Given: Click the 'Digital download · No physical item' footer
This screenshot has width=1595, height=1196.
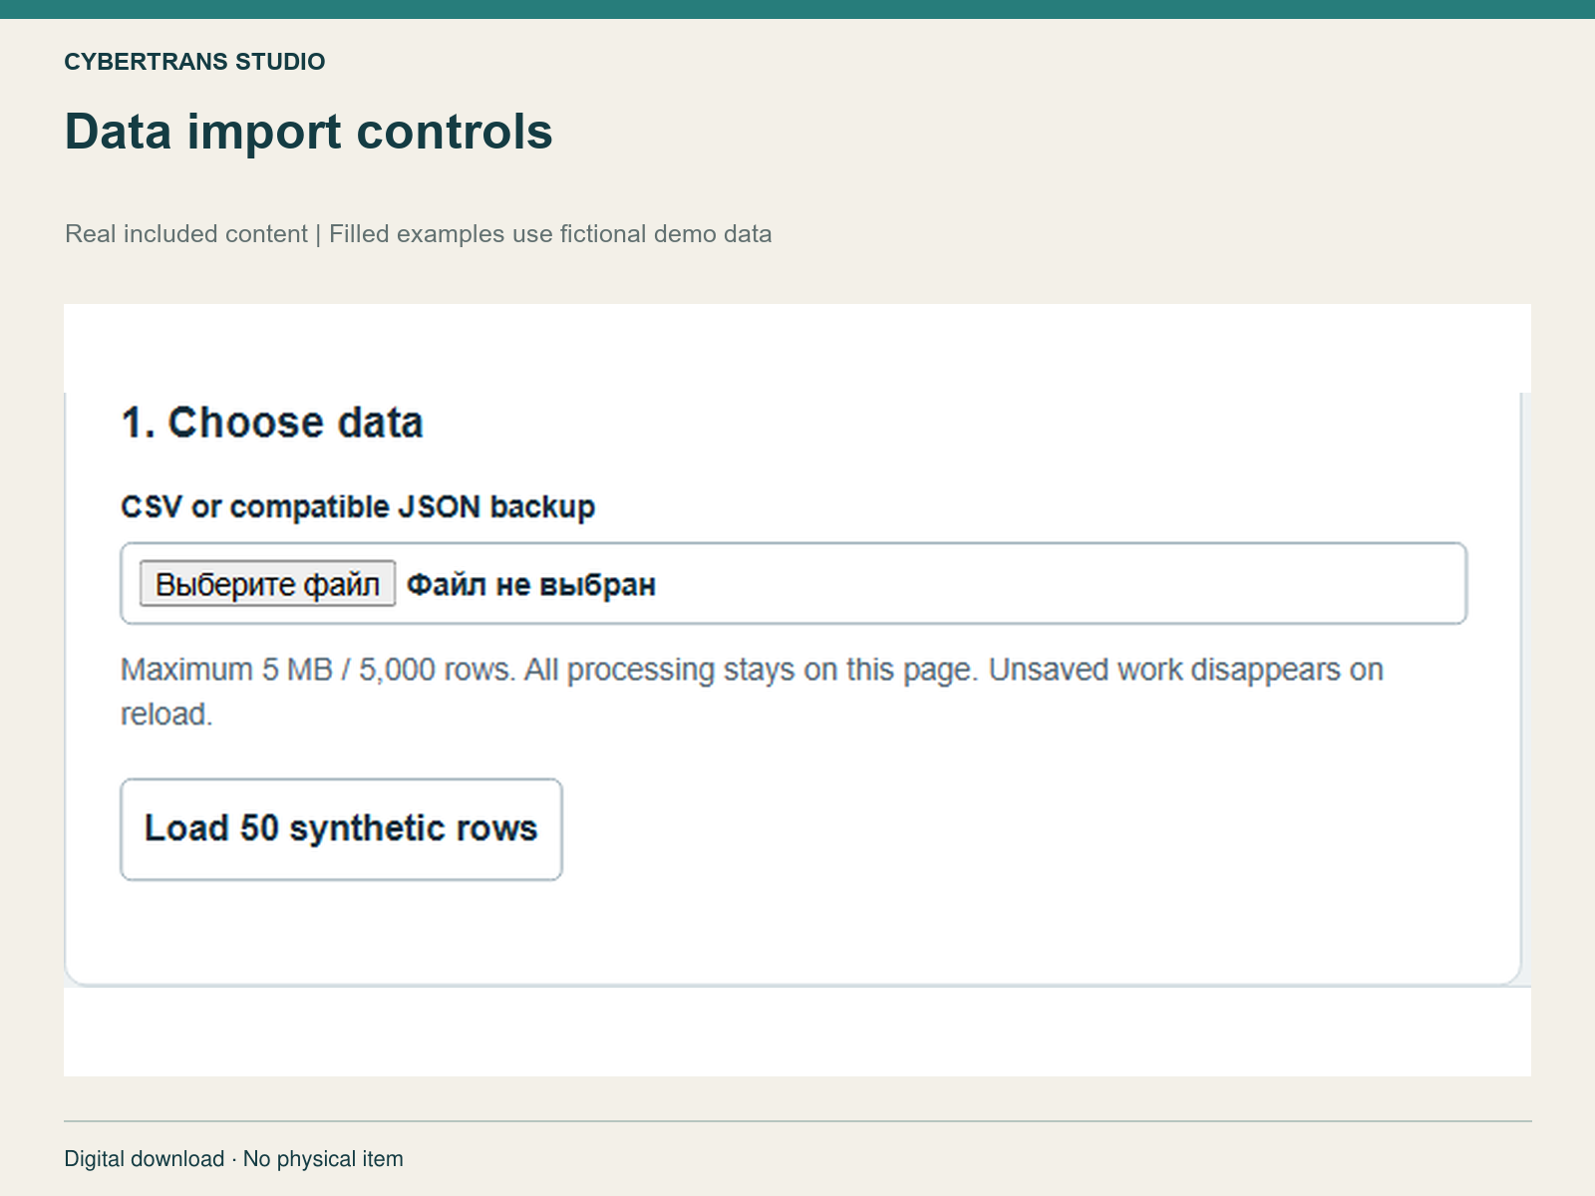Looking at the screenshot, I should 234,1159.
